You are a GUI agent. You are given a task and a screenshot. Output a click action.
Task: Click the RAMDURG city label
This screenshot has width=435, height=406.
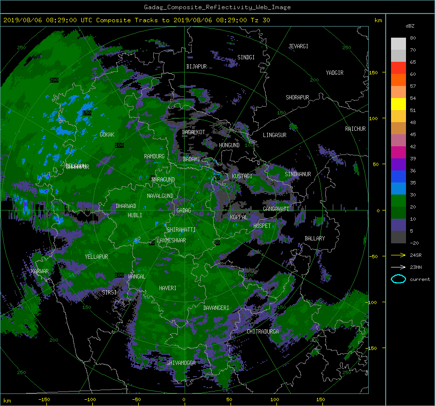[154, 156]
